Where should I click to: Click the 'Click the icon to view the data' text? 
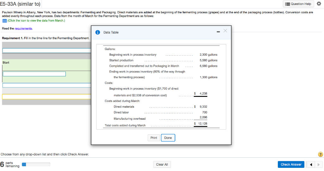click(x=36, y=21)
